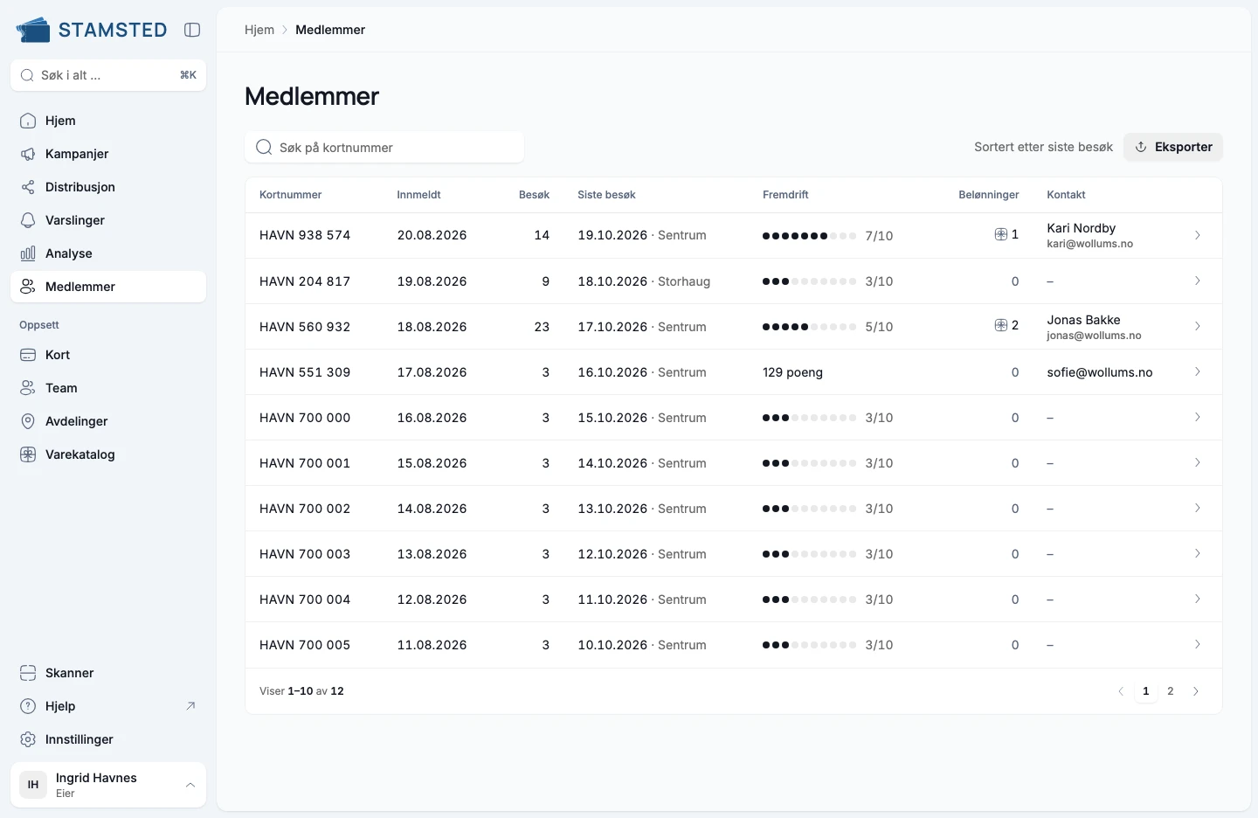Open the Kampanjer page
Image resolution: width=1258 pixels, height=818 pixels.
tap(108, 154)
